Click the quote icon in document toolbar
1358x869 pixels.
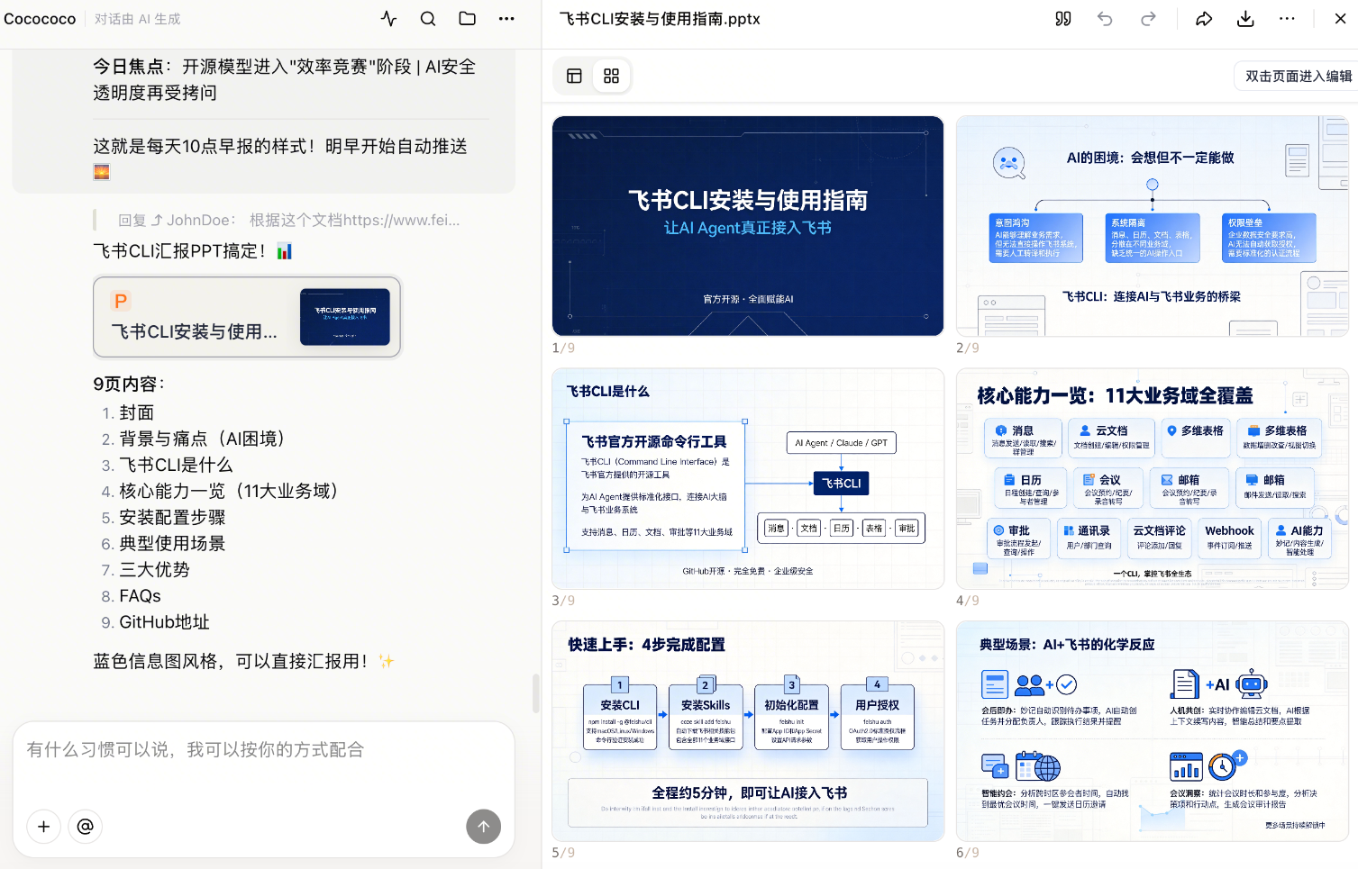coord(1063,19)
